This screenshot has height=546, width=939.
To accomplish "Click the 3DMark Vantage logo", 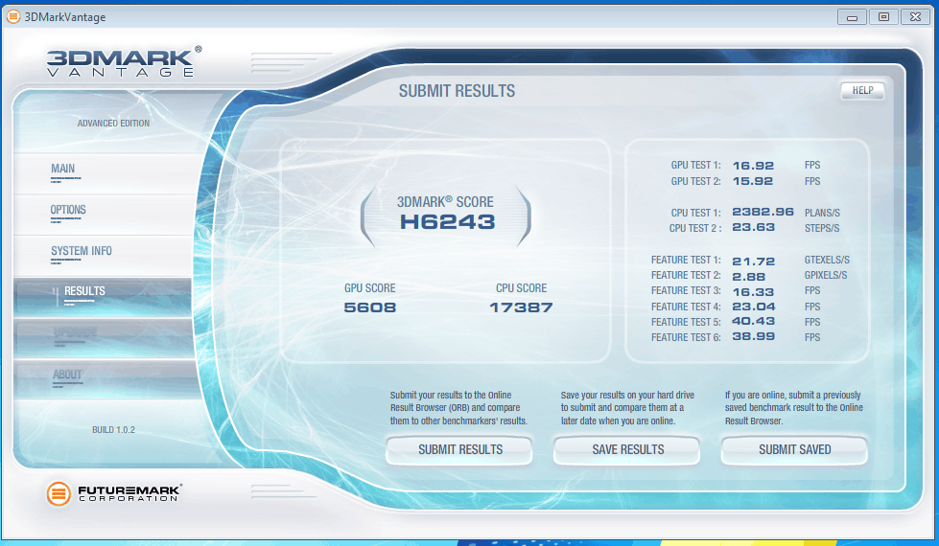I will (124, 62).
